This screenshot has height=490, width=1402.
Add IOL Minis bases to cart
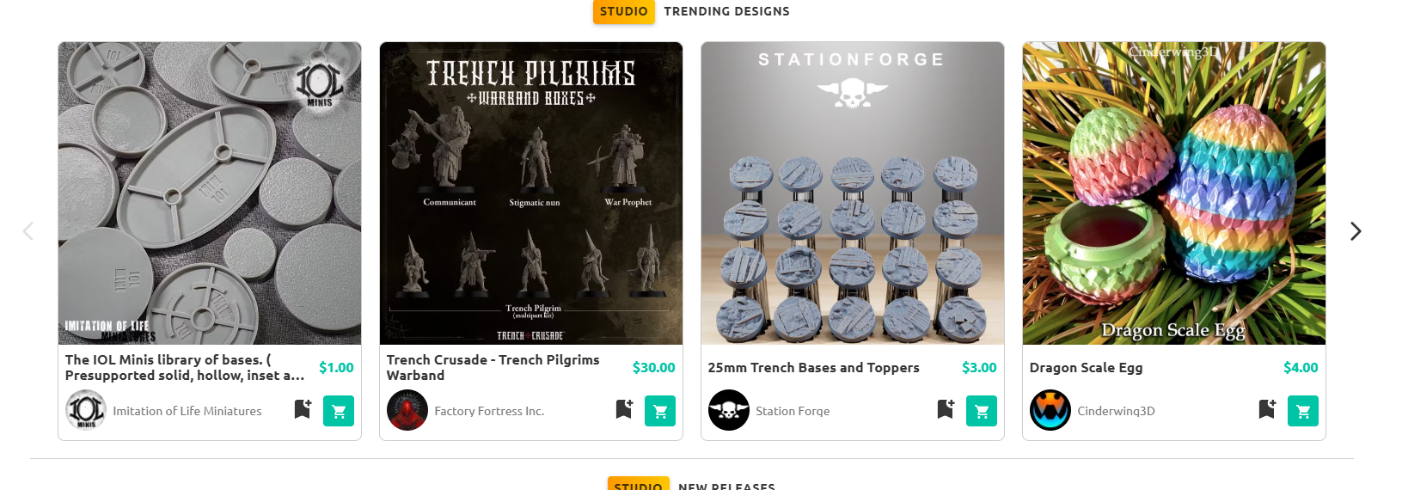coord(339,411)
